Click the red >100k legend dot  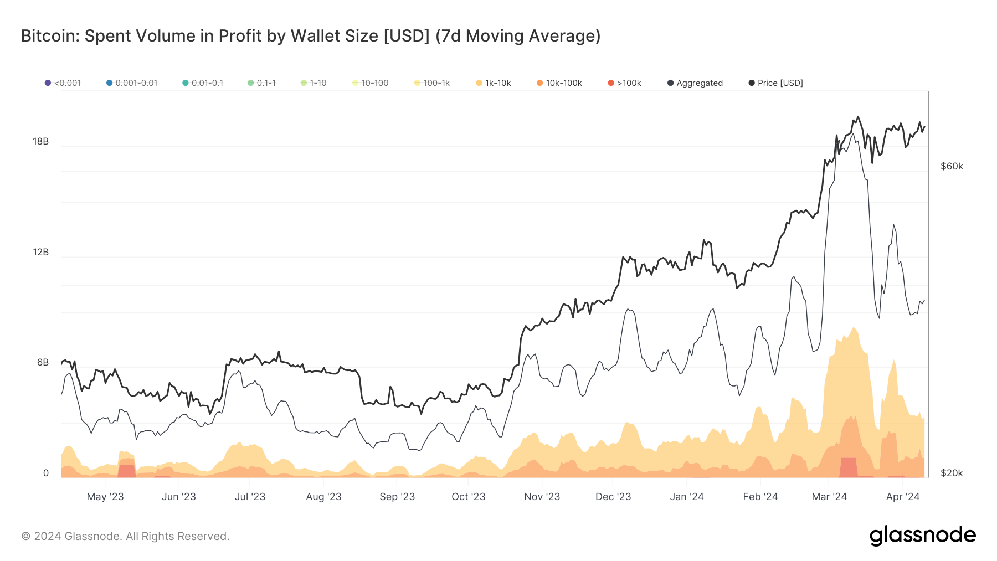pyautogui.click(x=611, y=83)
